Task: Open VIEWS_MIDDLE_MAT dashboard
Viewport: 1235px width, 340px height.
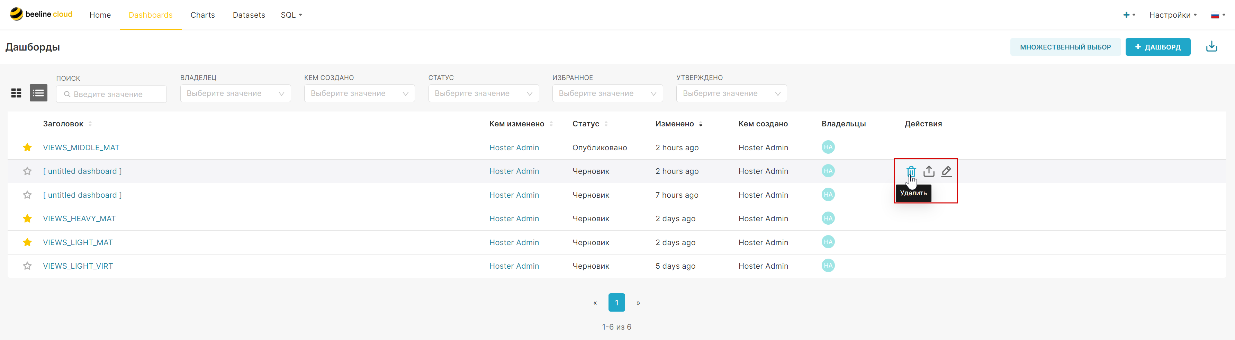Action: [81, 147]
